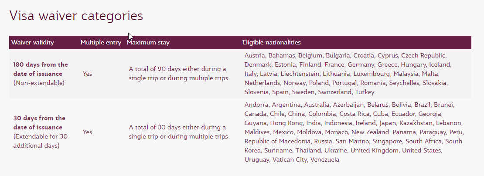Click "Austria" in the nationalities list
This screenshot has height=176, width=484.
pyautogui.click(x=255, y=55)
